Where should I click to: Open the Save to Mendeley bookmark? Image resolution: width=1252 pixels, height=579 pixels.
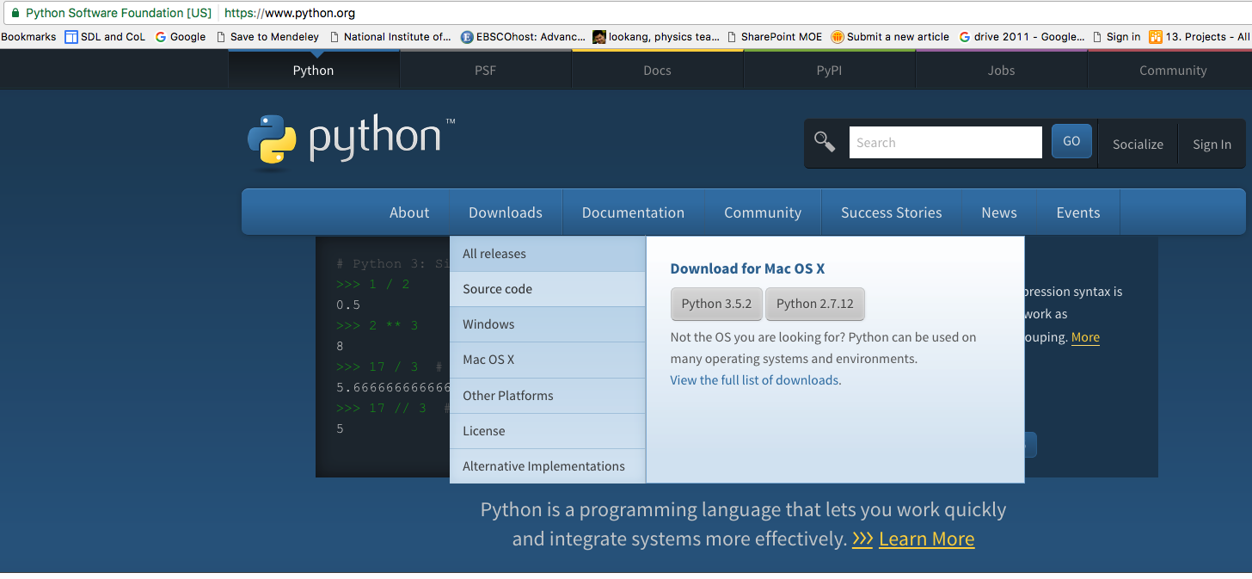[267, 37]
